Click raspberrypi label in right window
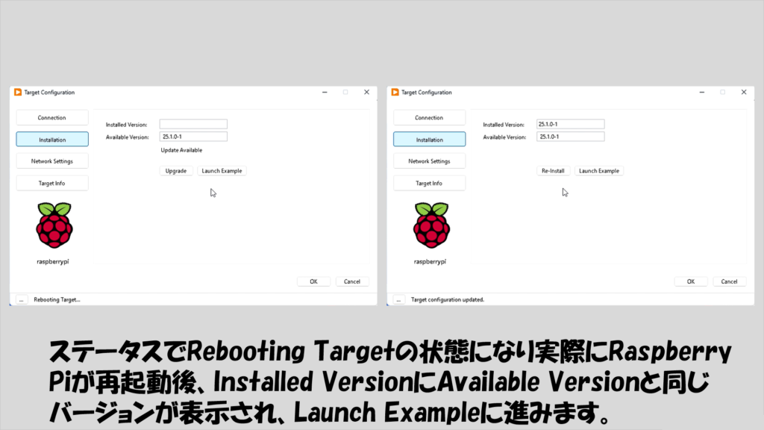764x430 pixels. [430, 262]
